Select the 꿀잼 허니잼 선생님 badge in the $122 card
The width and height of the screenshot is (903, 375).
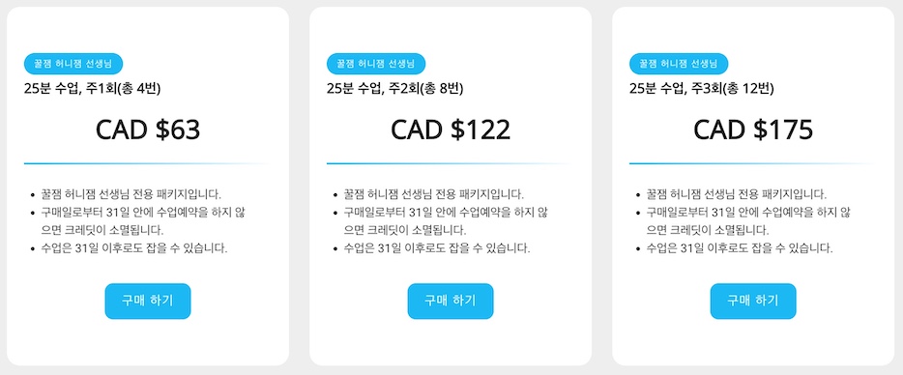[376, 64]
